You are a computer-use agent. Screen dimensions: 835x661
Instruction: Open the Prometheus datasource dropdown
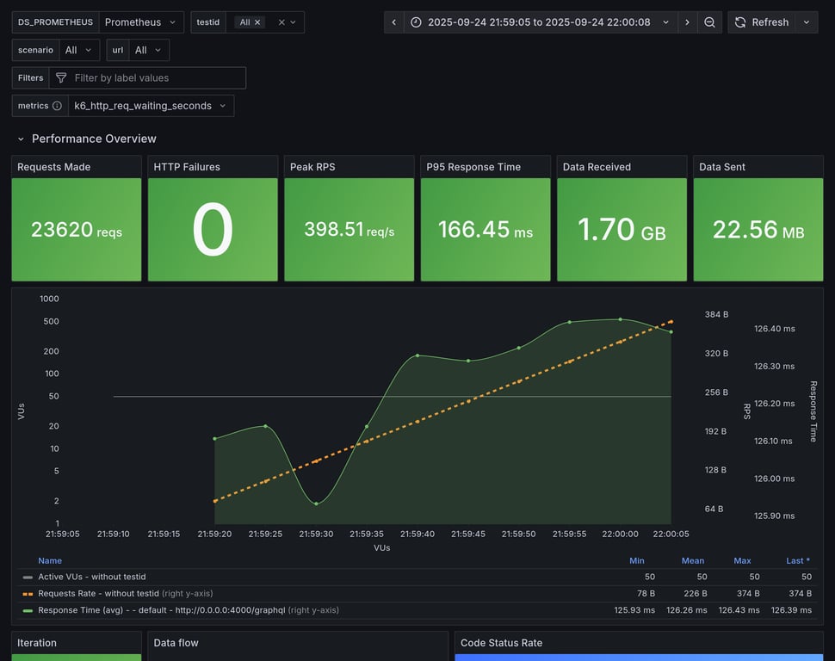tap(141, 22)
